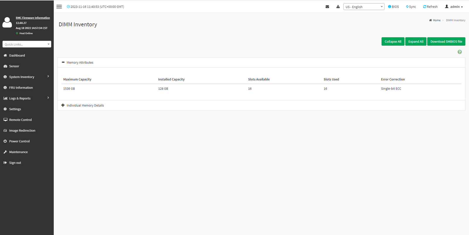Open the green help question mark icon

[459, 52]
